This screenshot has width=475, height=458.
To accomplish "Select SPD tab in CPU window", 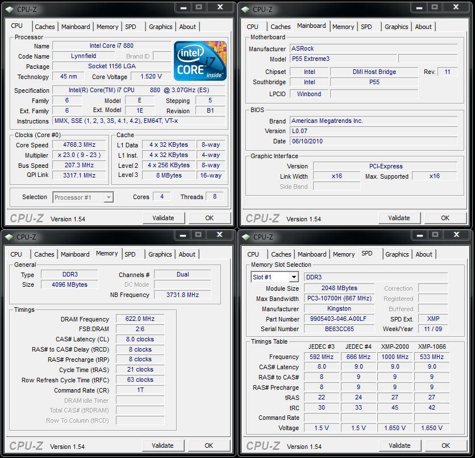I will pyautogui.click(x=131, y=27).
